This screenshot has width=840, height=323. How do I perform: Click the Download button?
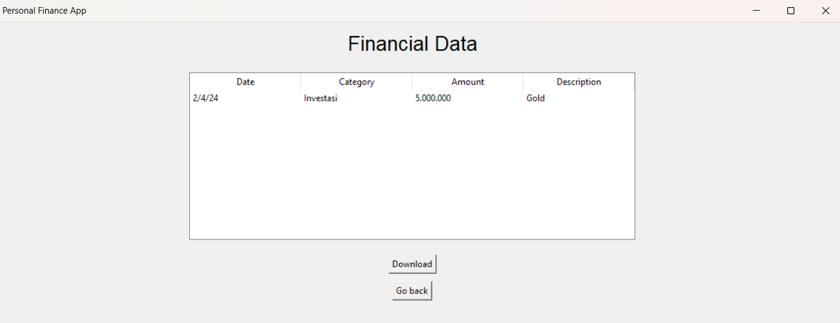(x=412, y=264)
